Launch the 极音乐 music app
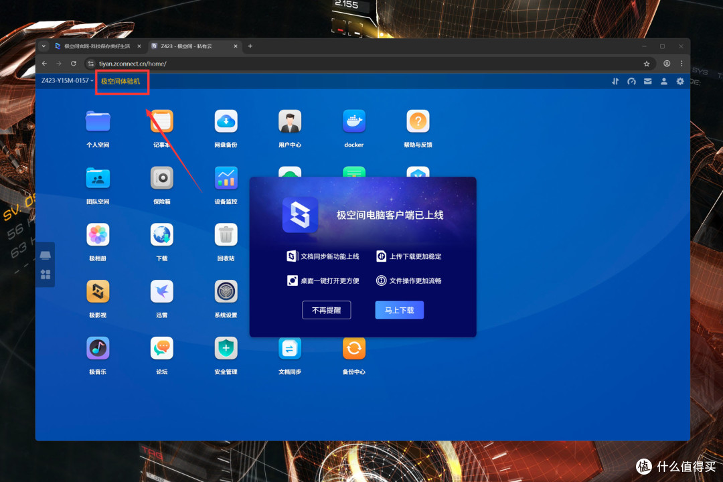 [x=98, y=348]
